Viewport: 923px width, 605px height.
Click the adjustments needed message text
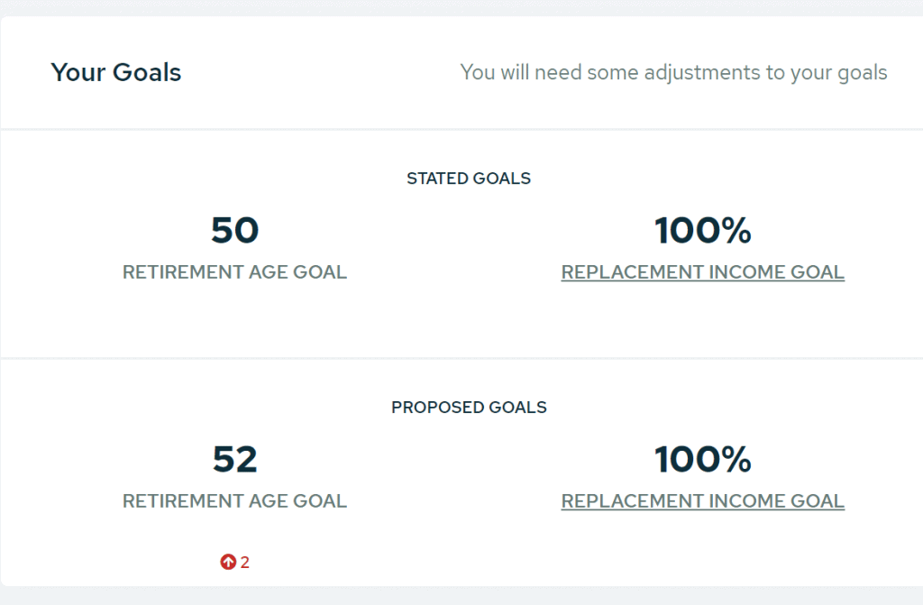(673, 72)
